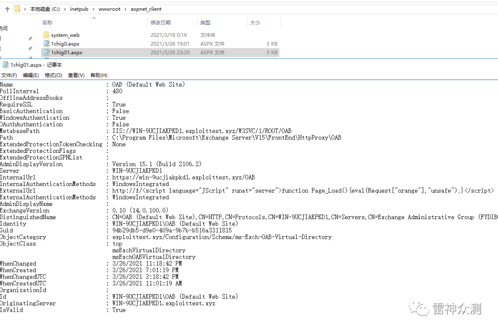Click the date 2021/3/26 19:01
Viewport: 498px width, 331px height.
pos(170,44)
